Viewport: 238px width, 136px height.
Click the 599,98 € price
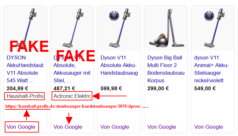pyautogui.click(x=111, y=88)
